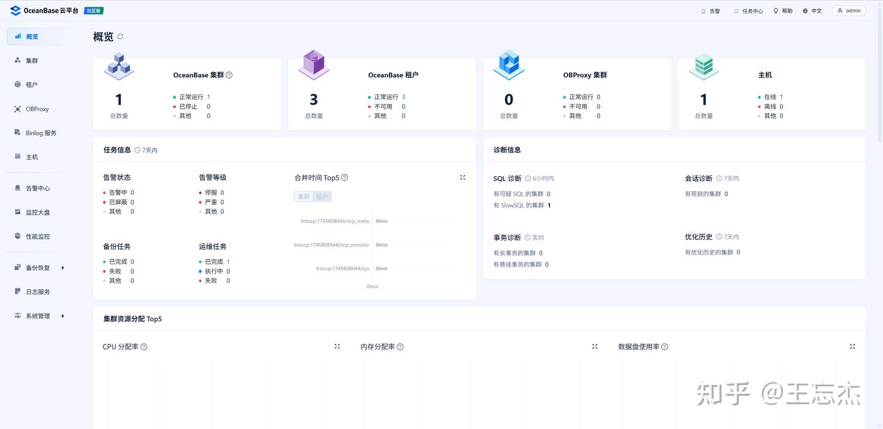Click clock icon next to SQL 诊断
This screenshot has height=429, width=883.
coord(528,179)
